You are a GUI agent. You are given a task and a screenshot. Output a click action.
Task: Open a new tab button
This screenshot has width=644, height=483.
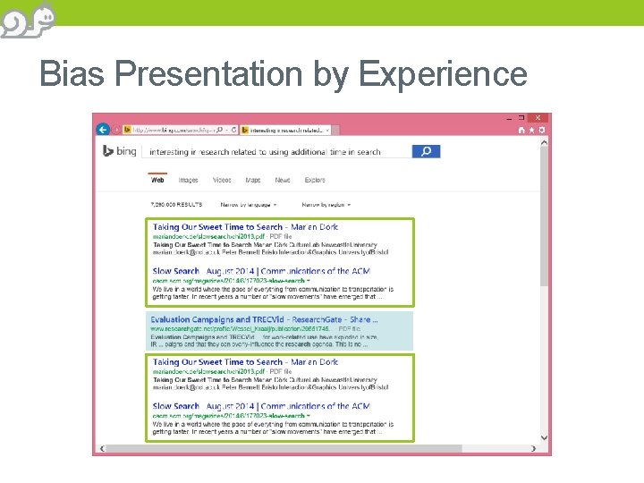pos(335,131)
